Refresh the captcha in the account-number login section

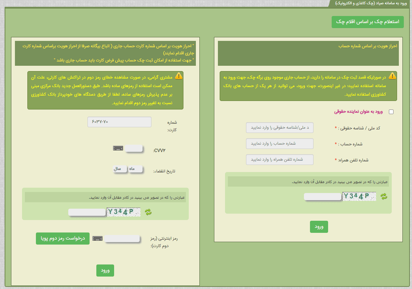[384, 196]
